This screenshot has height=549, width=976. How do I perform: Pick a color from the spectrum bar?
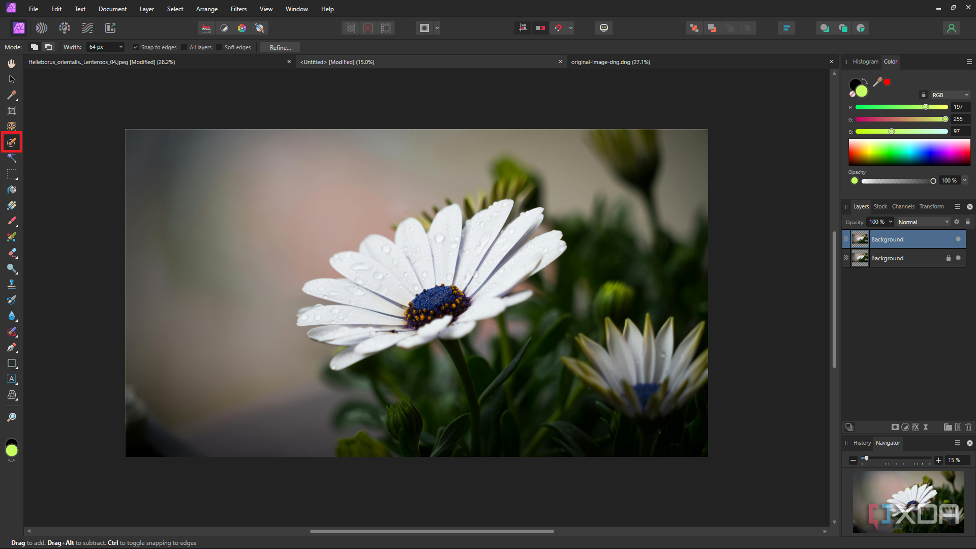(x=909, y=152)
